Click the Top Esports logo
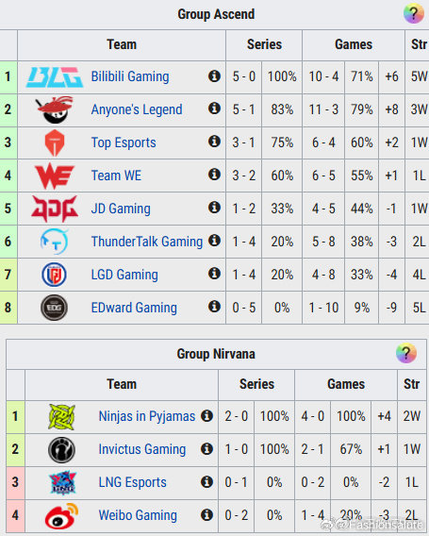The width and height of the screenshot is (429, 536). (55, 142)
